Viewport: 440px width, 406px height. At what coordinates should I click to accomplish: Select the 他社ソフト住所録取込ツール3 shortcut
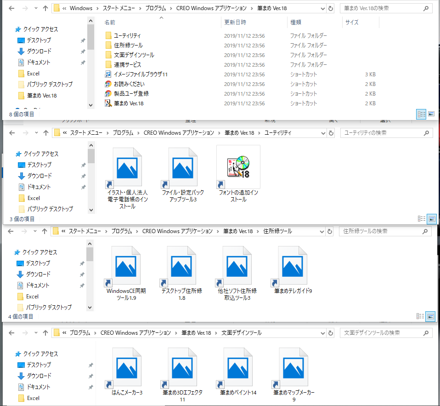click(x=237, y=274)
